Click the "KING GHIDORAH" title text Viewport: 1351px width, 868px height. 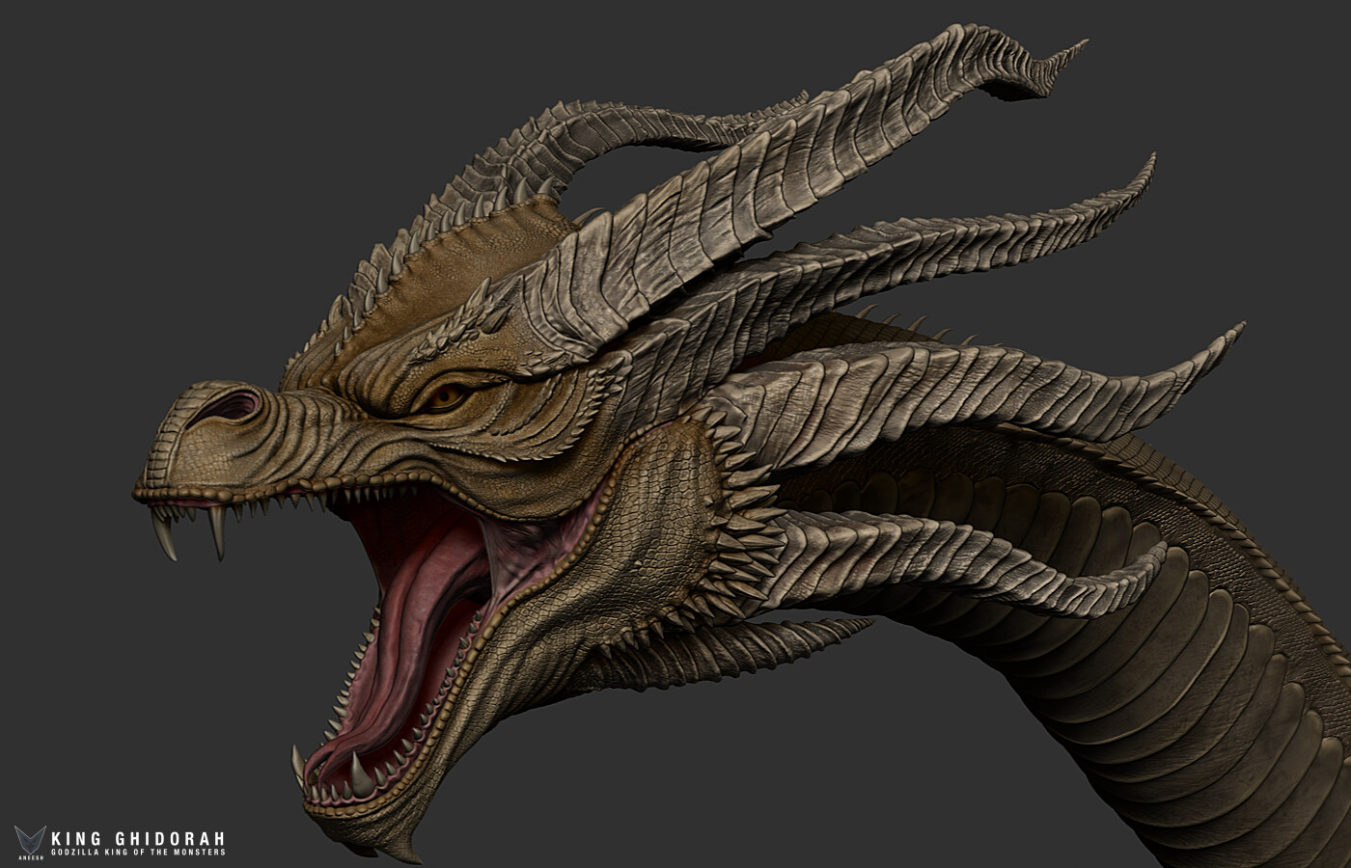point(137,838)
